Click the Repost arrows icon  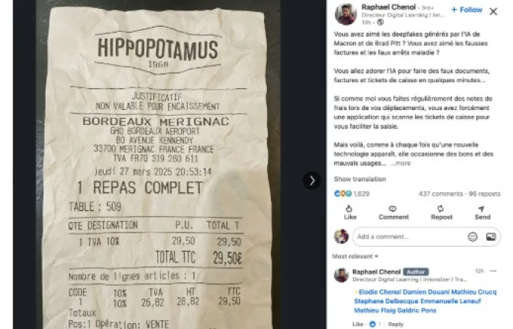point(440,209)
